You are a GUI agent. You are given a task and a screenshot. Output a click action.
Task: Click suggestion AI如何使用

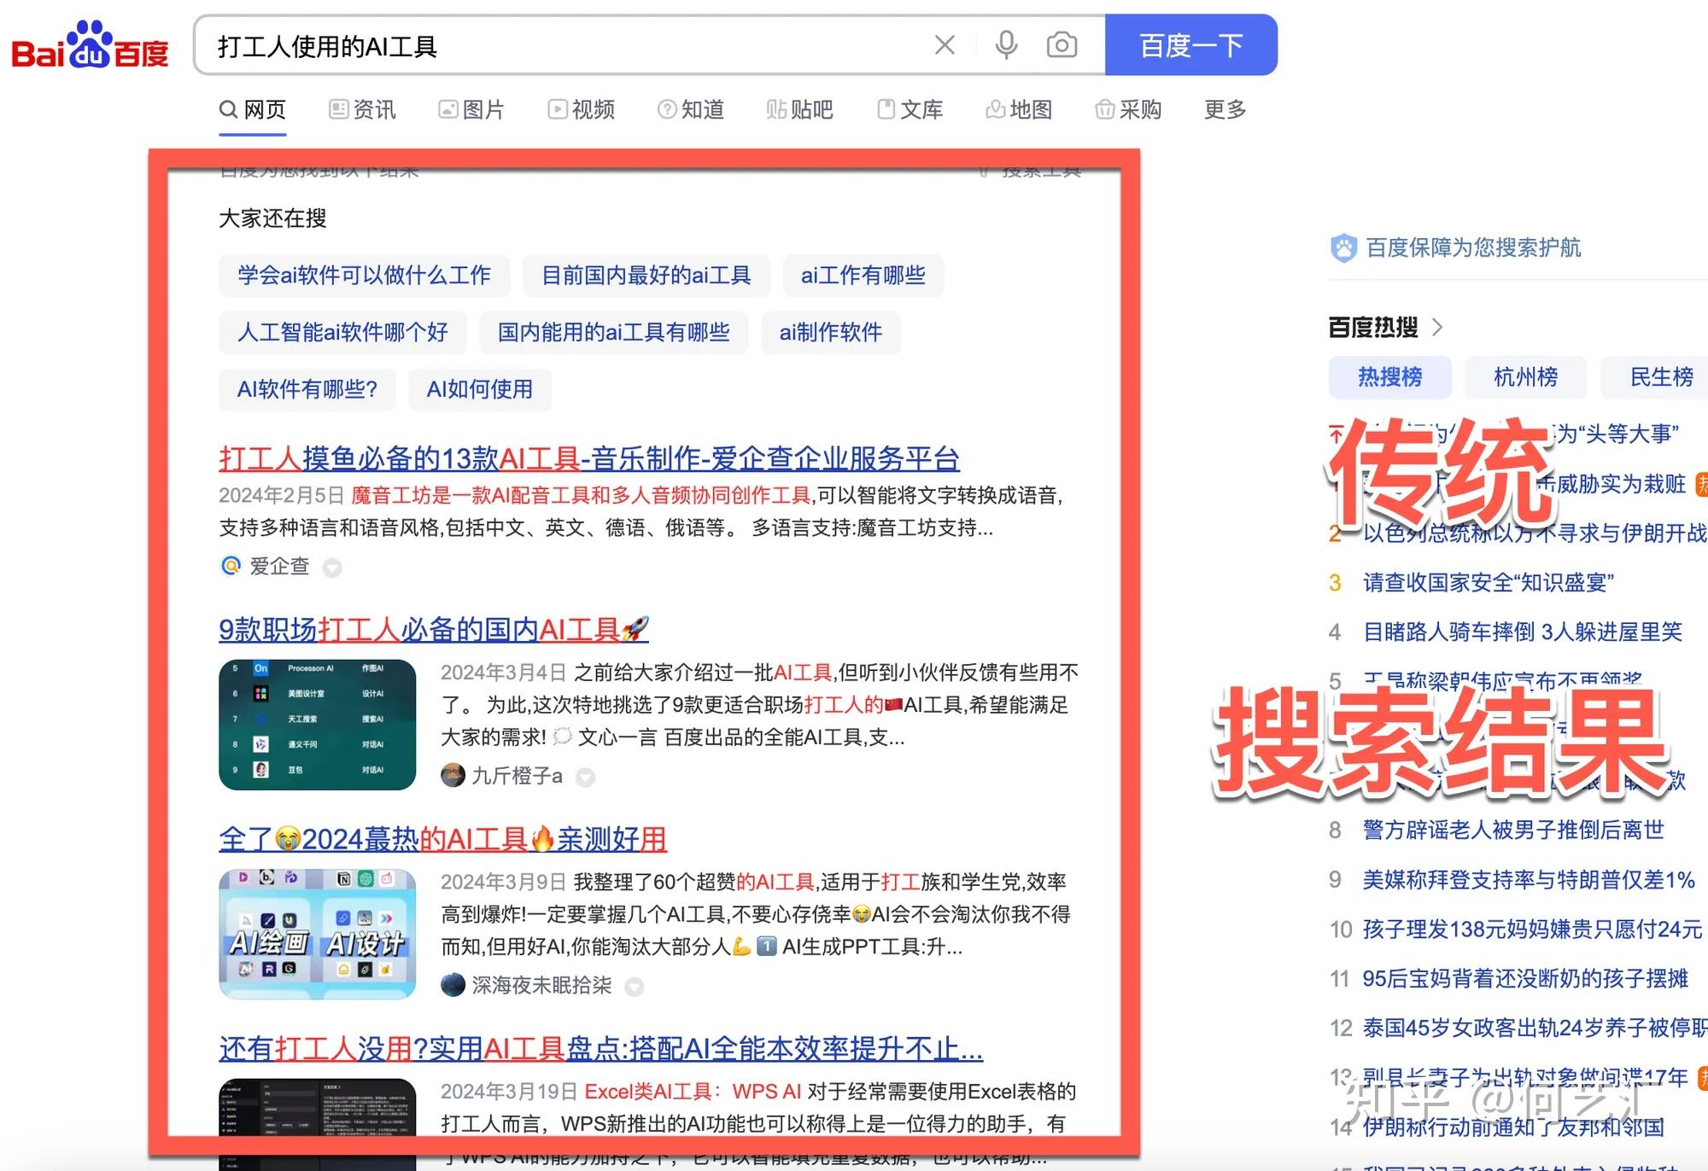click(x=480, y=389)
